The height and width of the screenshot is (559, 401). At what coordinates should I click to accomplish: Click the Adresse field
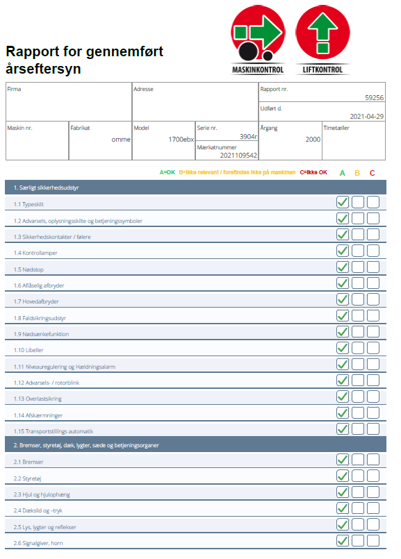[195, 102]
